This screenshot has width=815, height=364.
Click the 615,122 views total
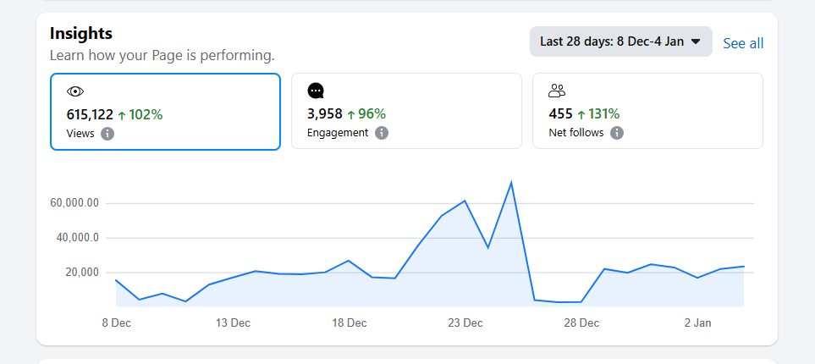coord(90,114)
